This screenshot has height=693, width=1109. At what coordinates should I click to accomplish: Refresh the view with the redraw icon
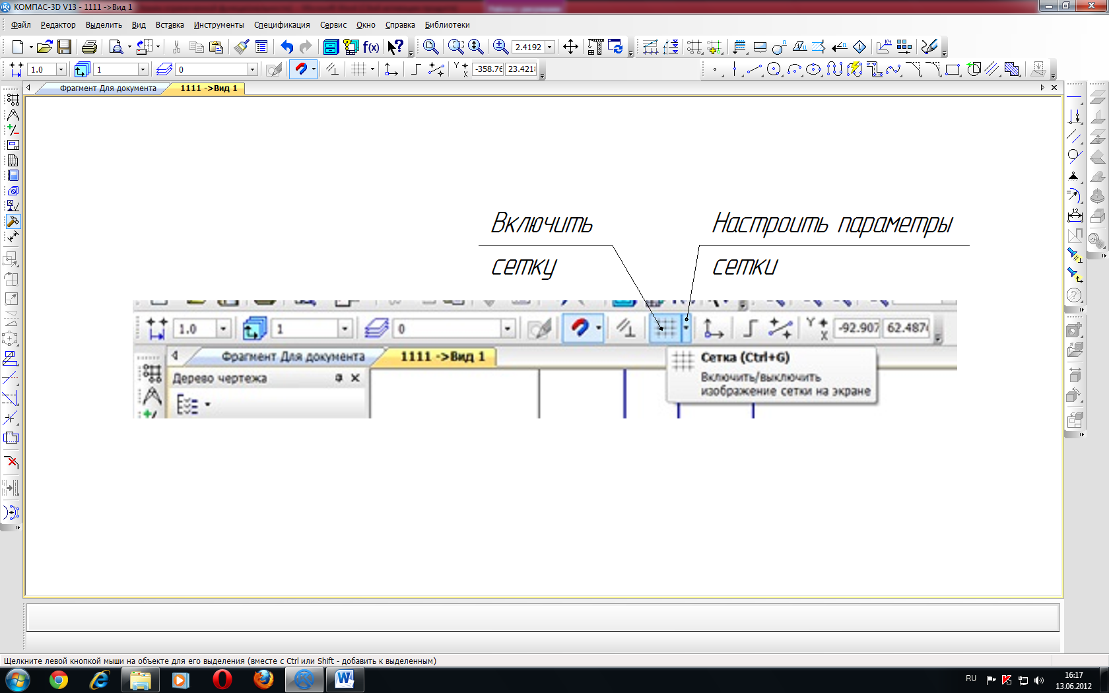click(x=615, y=47)
